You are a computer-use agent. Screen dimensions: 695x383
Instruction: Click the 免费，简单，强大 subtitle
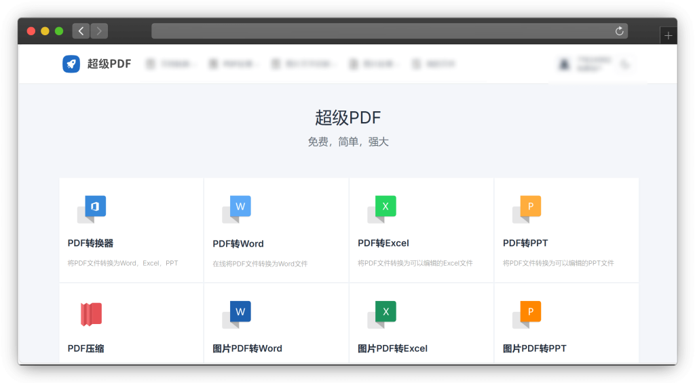pos(348,142)
